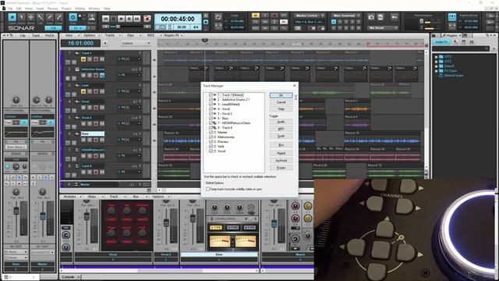Open the Marks module icon
The height and width of the screenshot is (281, 499).
pyautogui.click(x=91, y=17)
